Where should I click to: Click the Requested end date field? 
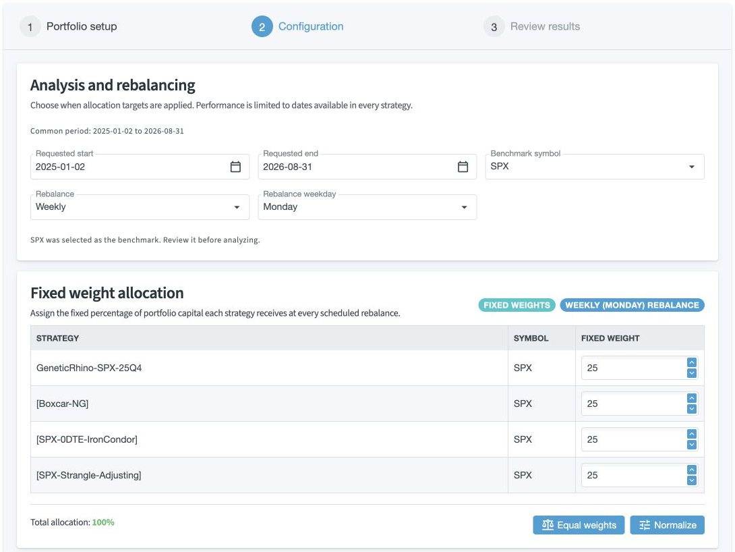(x=367, y=167)
